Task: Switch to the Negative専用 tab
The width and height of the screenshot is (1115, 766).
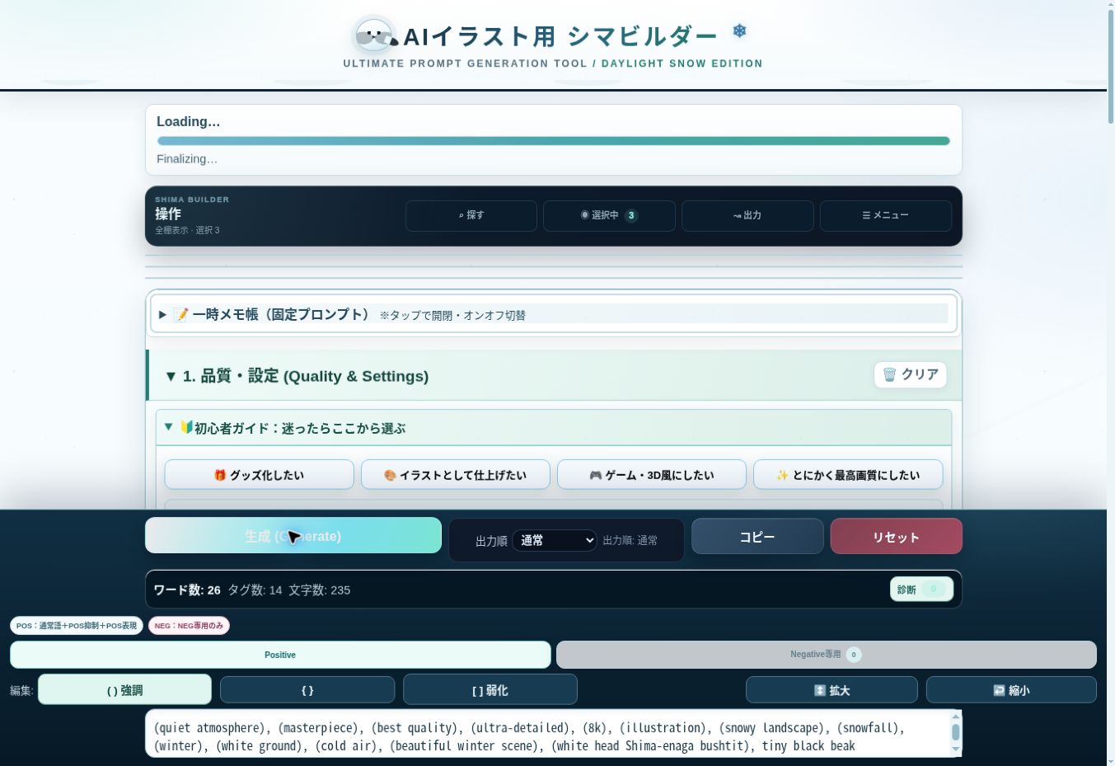Action: (827, 655)
